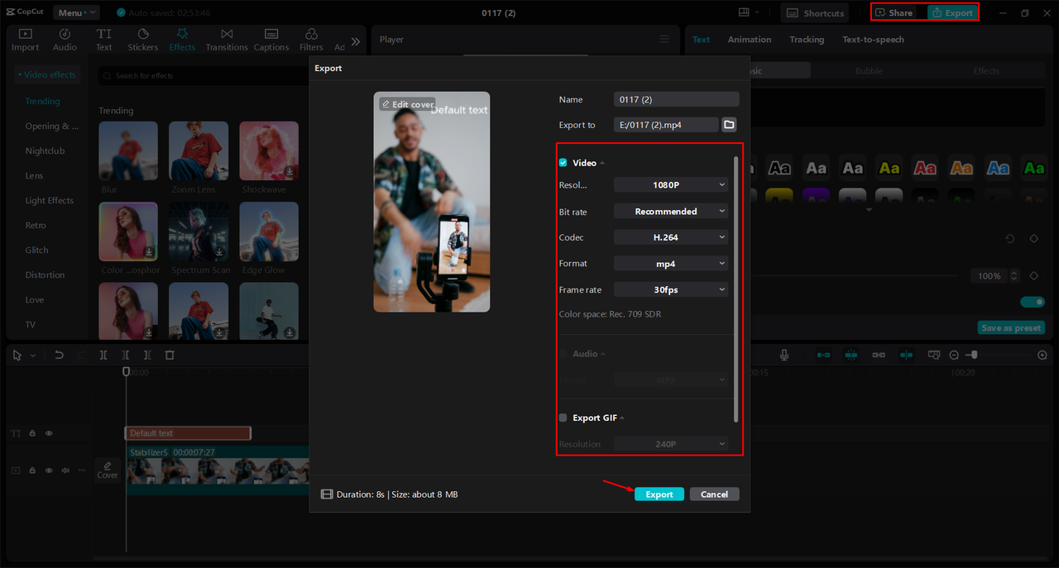The width and height of the screenshot is (1059, 568).
Task: Browse export folder with folder icon
Action: click(x=729, y=125)
